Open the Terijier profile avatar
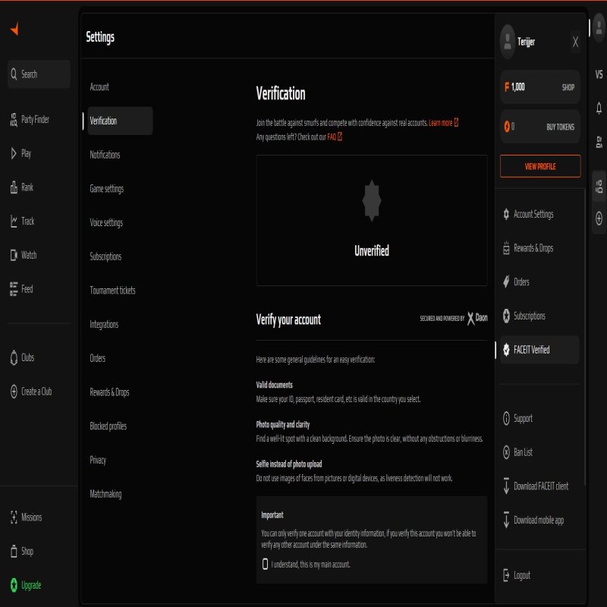The image size is (607, 607). tap(507, 41)
